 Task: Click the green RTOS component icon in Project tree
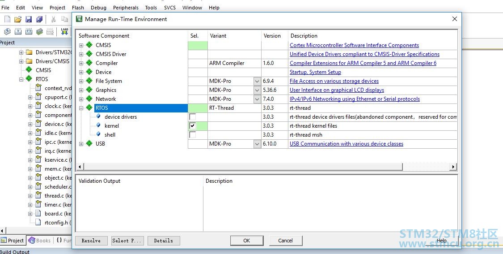(29, 79)
